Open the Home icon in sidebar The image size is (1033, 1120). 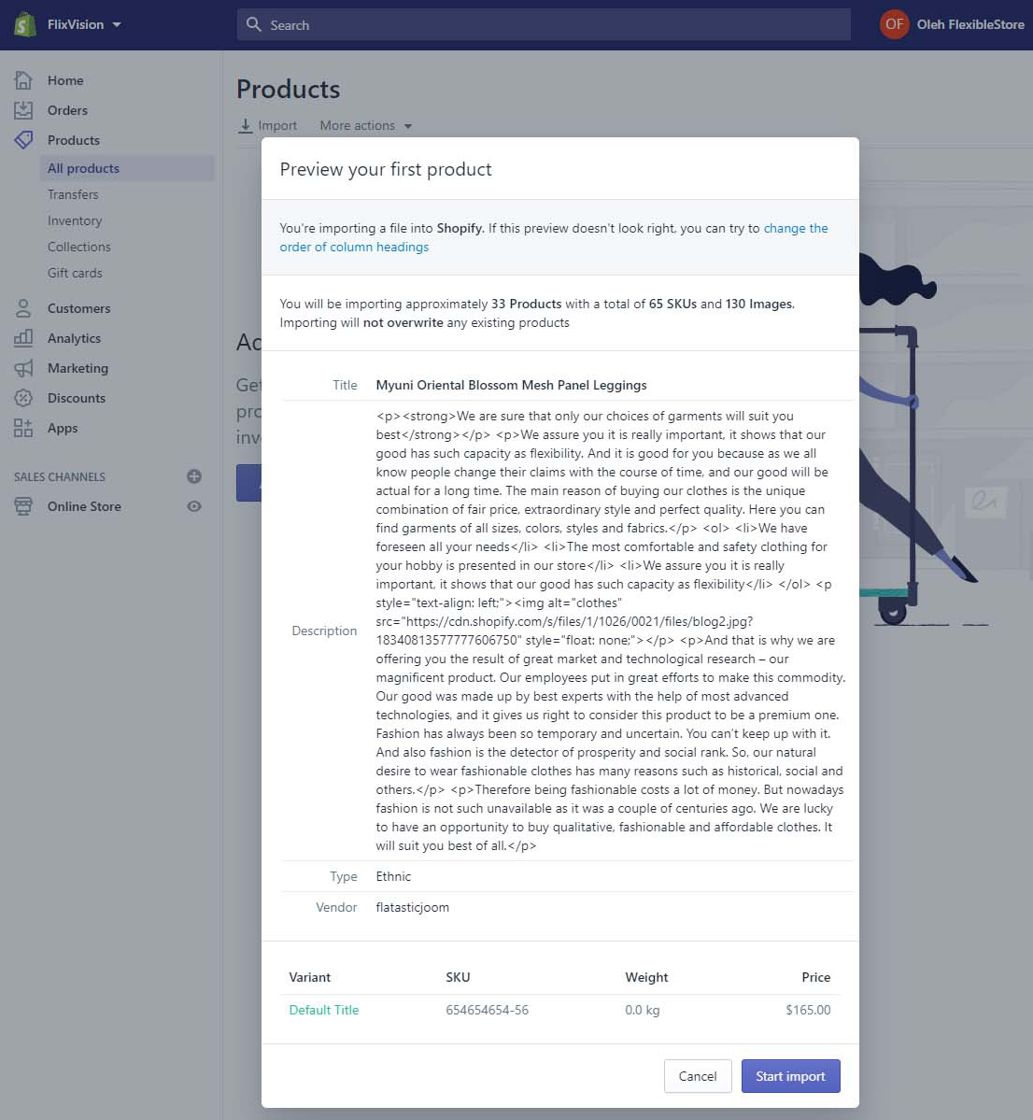click(23, 80)
